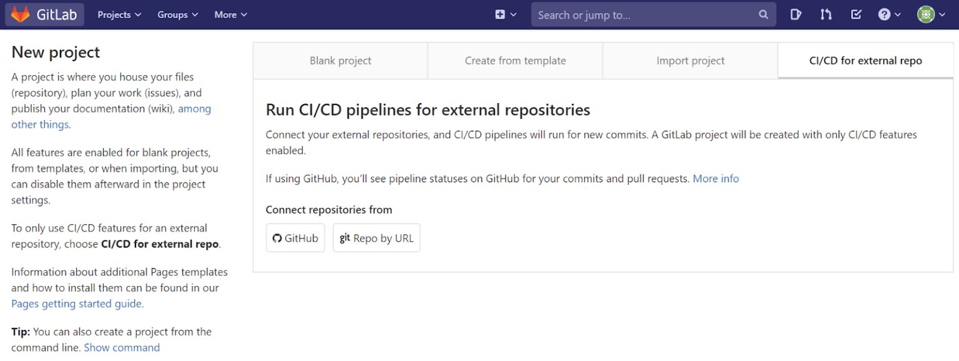Screen dimensions: 959x361
Task: Open the plus sign create-new dropdown
Action: point(506,14)
